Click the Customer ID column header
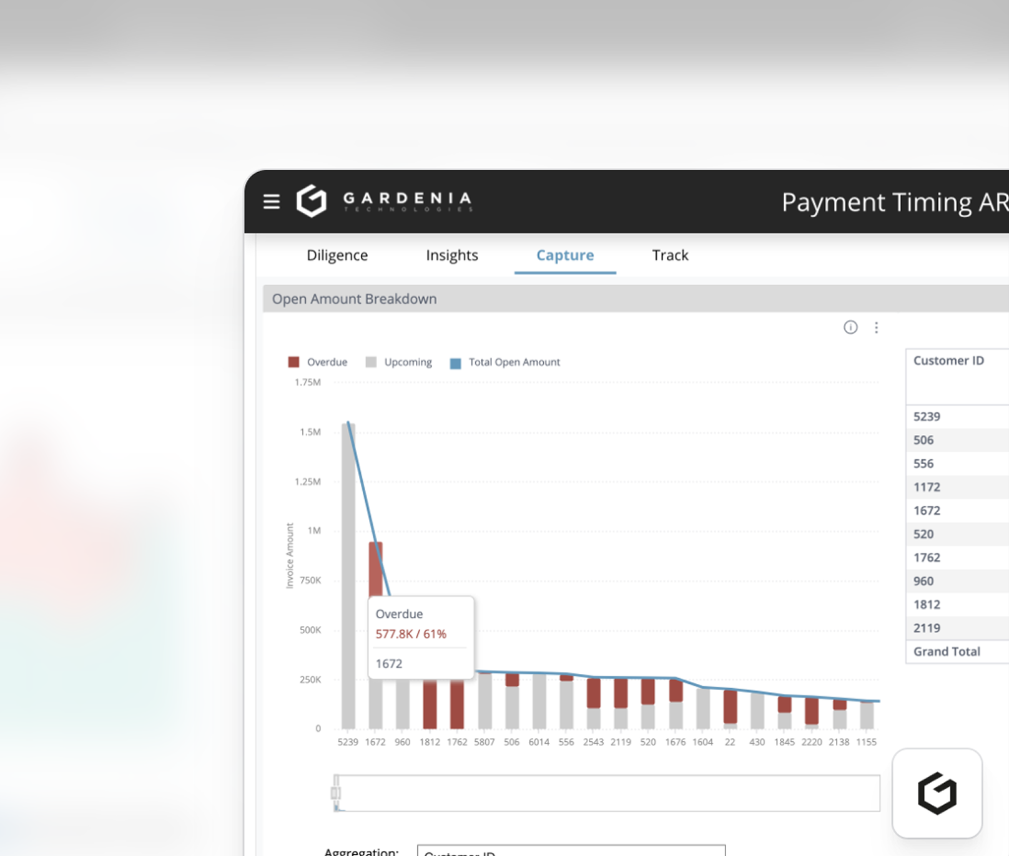Viewport: 1009px width, 856px height. click(948, 361)
